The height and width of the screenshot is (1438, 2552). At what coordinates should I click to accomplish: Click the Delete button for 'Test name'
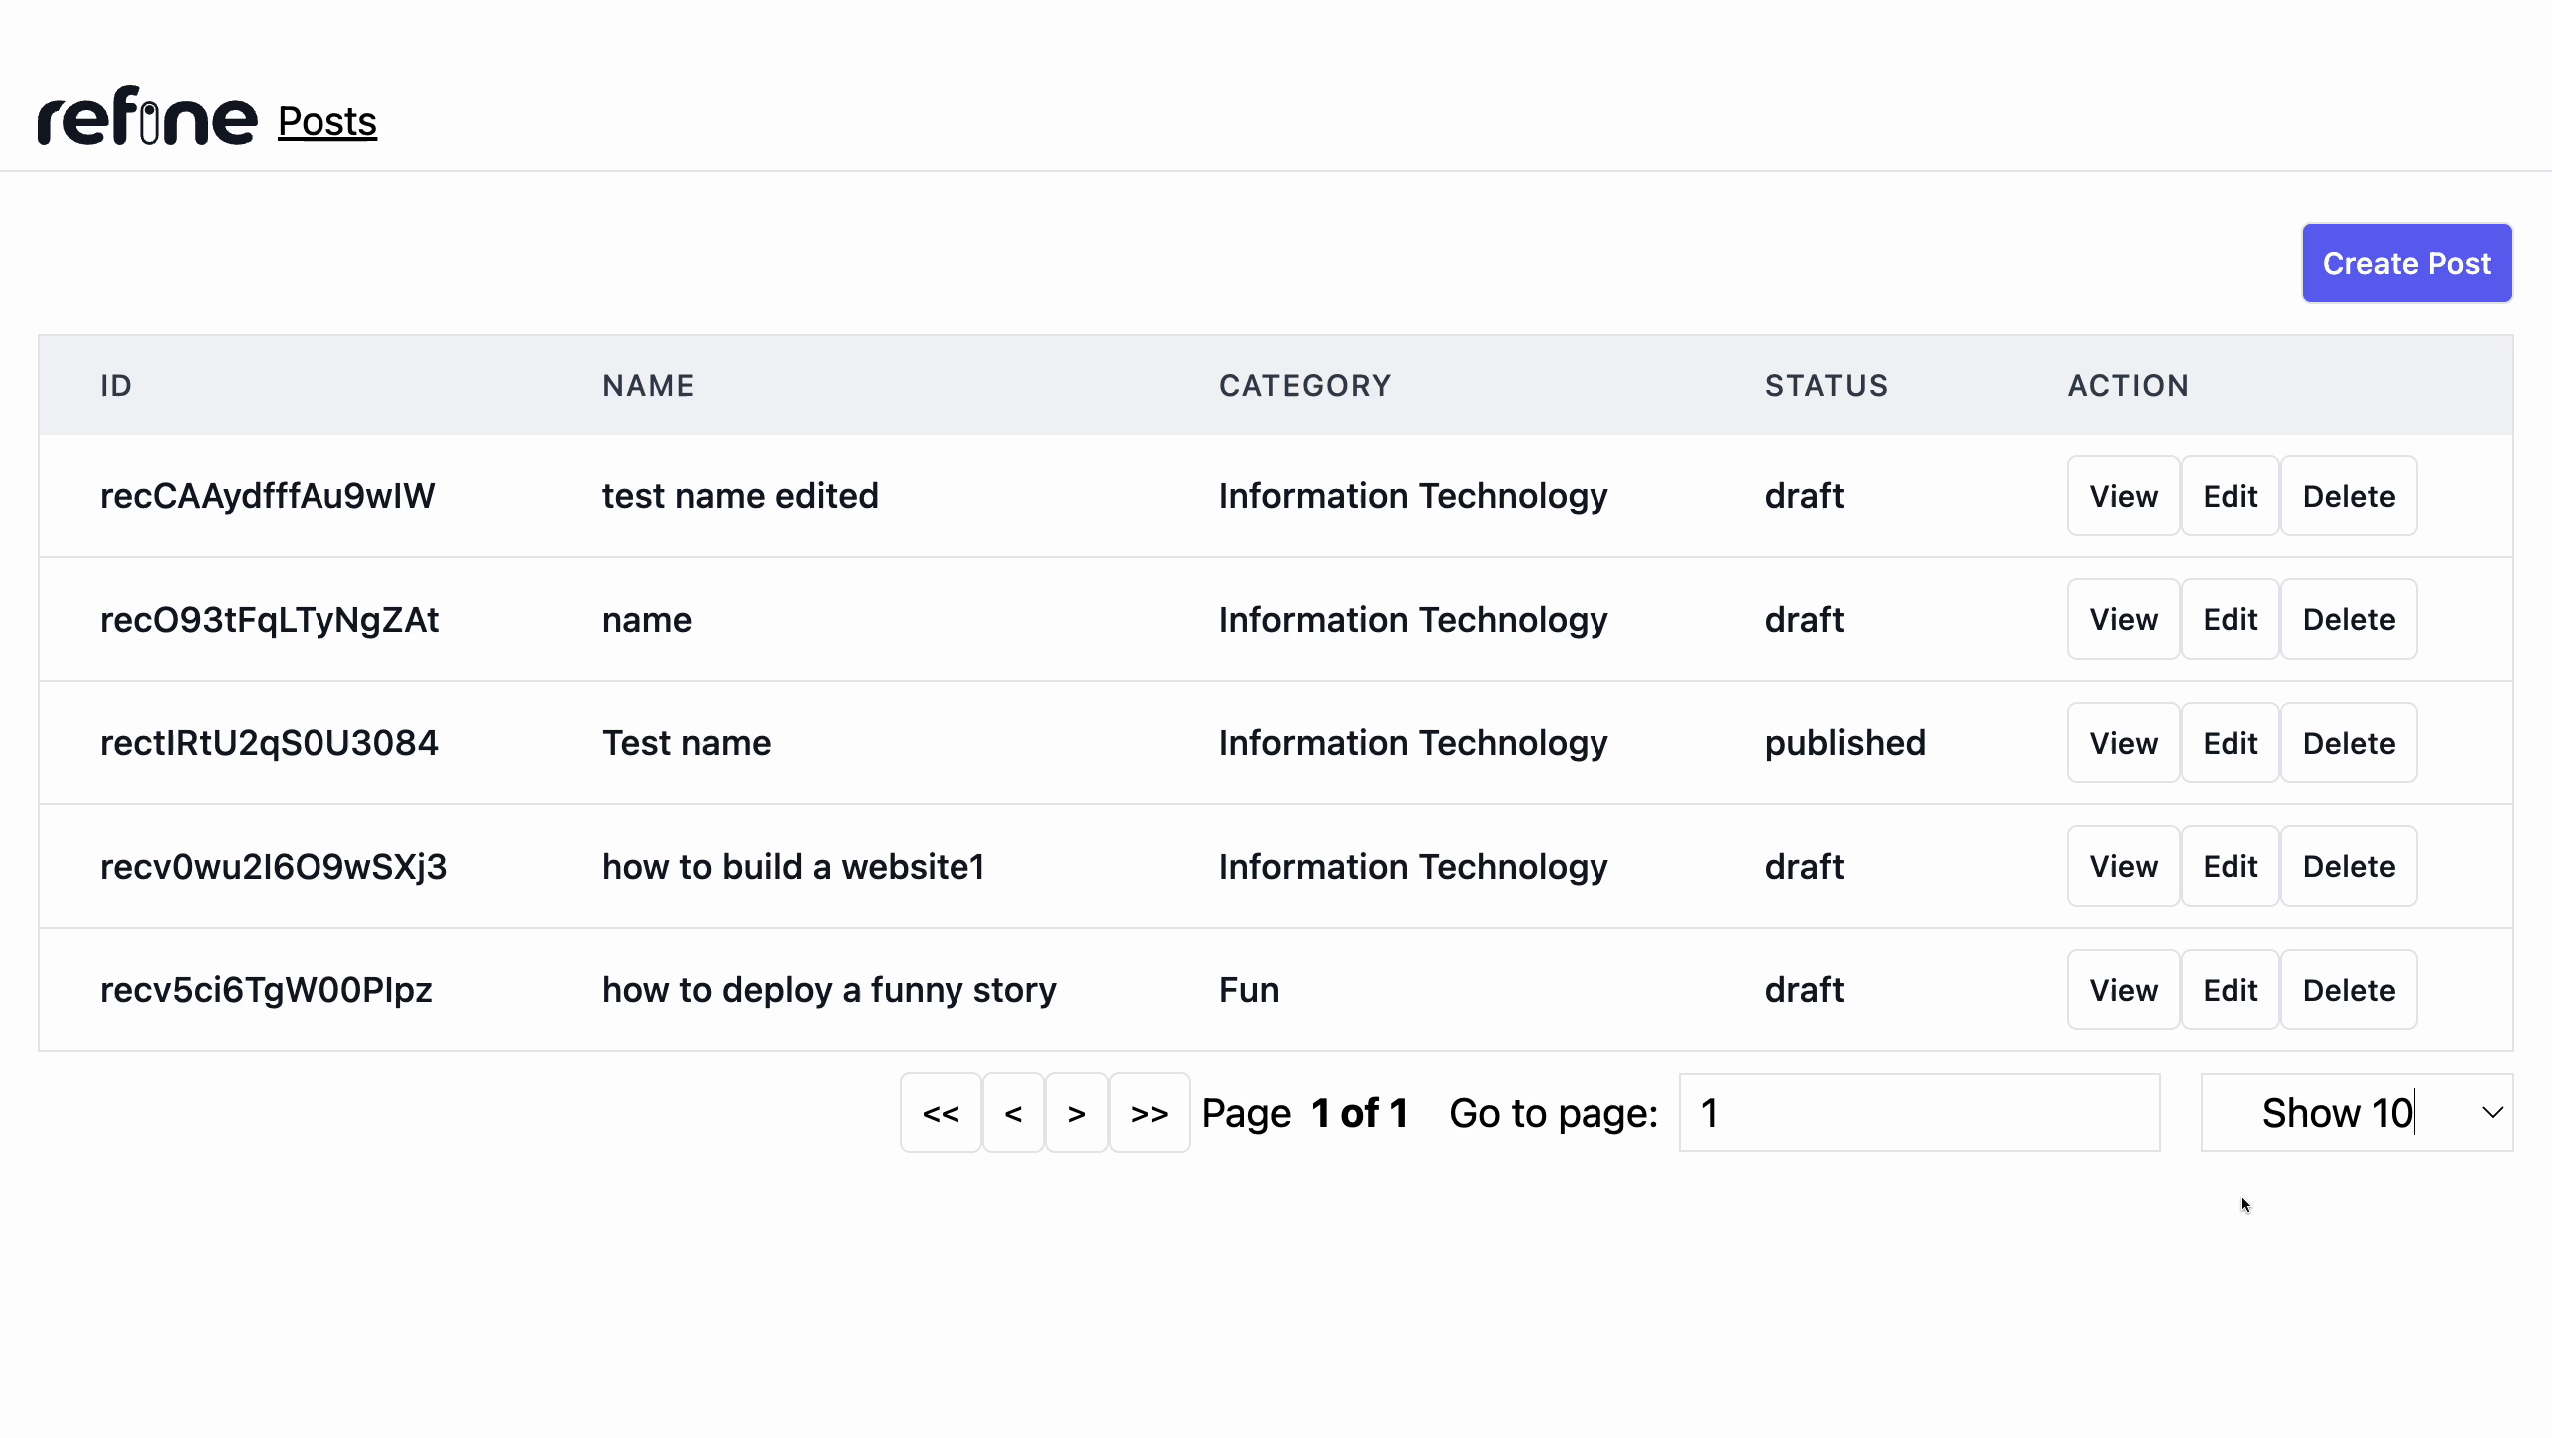tap(2348, 742)
